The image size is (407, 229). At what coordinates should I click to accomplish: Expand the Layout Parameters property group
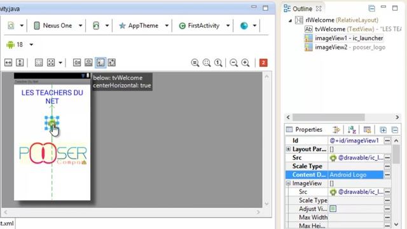288,149
